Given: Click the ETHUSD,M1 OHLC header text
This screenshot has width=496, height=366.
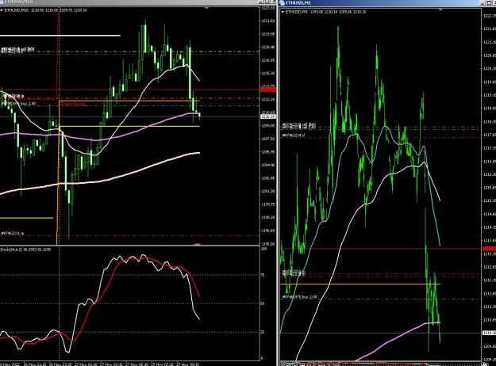Looking at the screenshot, I should 326,12.
